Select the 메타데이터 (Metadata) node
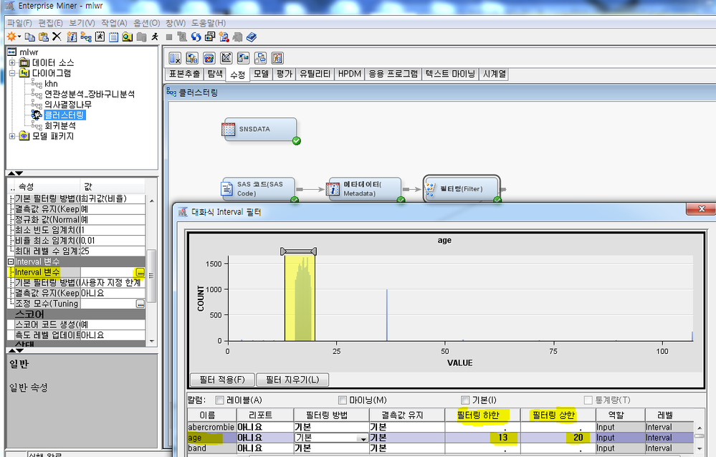This screenshot has height=457, width=716. click(x=363, y=189)
